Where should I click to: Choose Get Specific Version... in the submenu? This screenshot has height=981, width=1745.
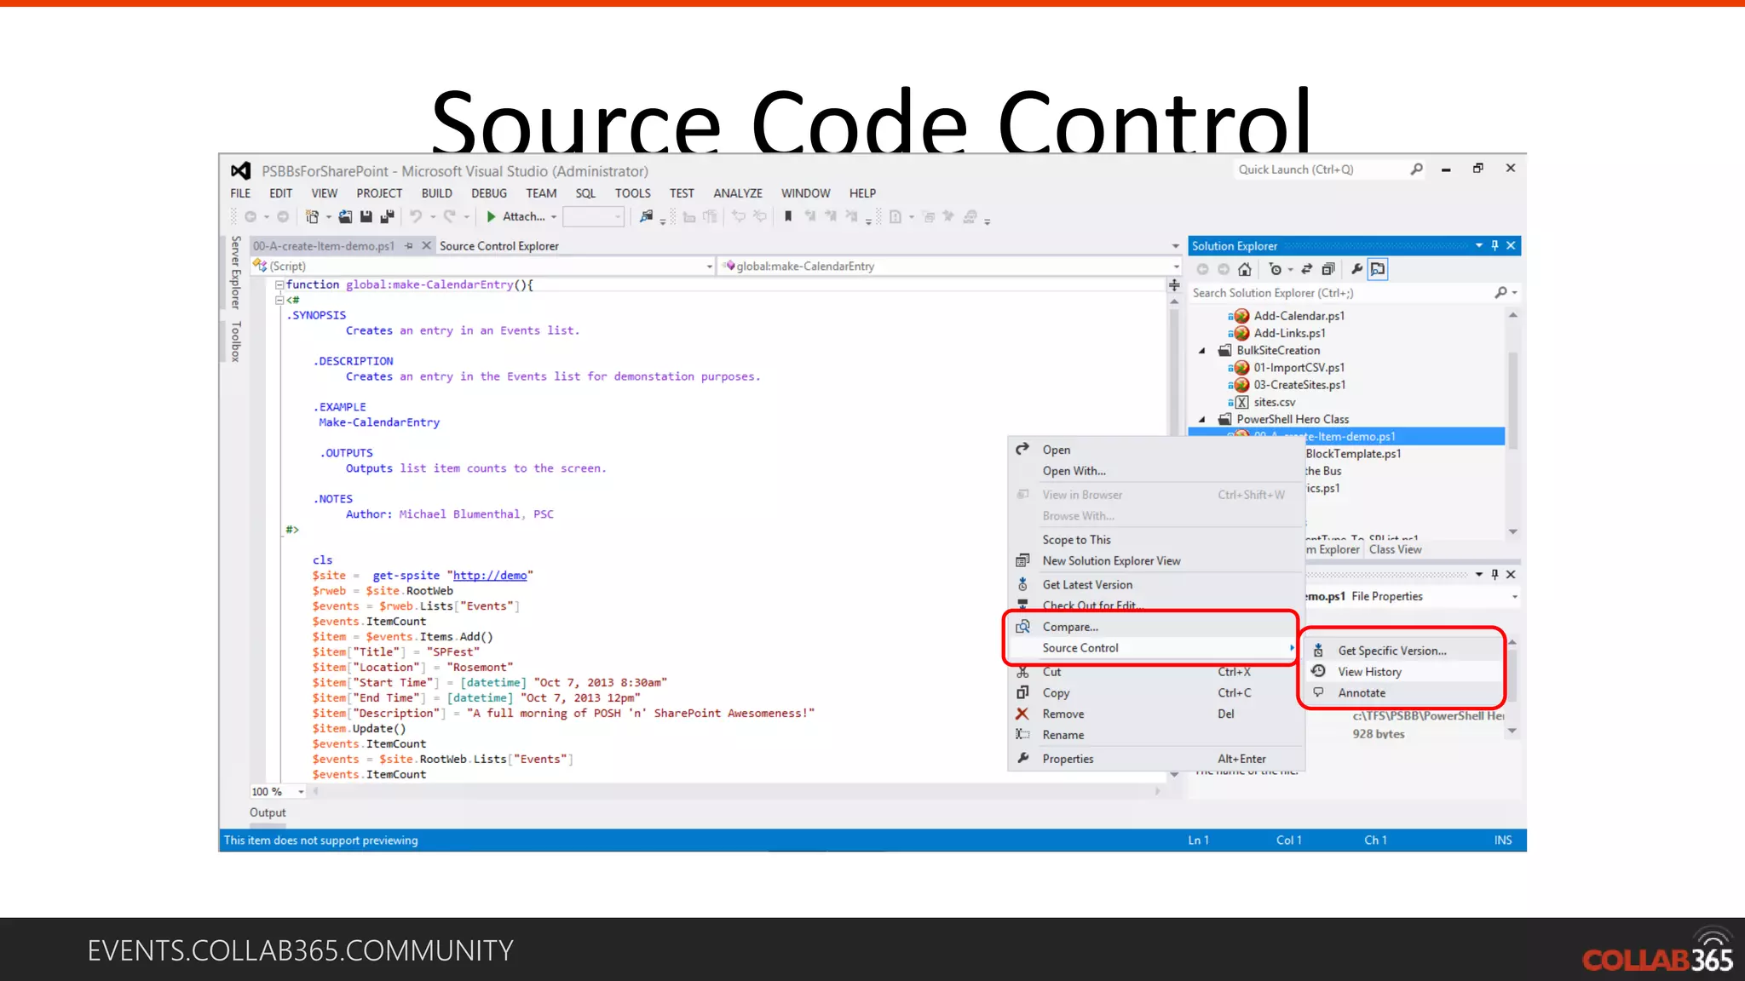click(x=1404, y=651)
